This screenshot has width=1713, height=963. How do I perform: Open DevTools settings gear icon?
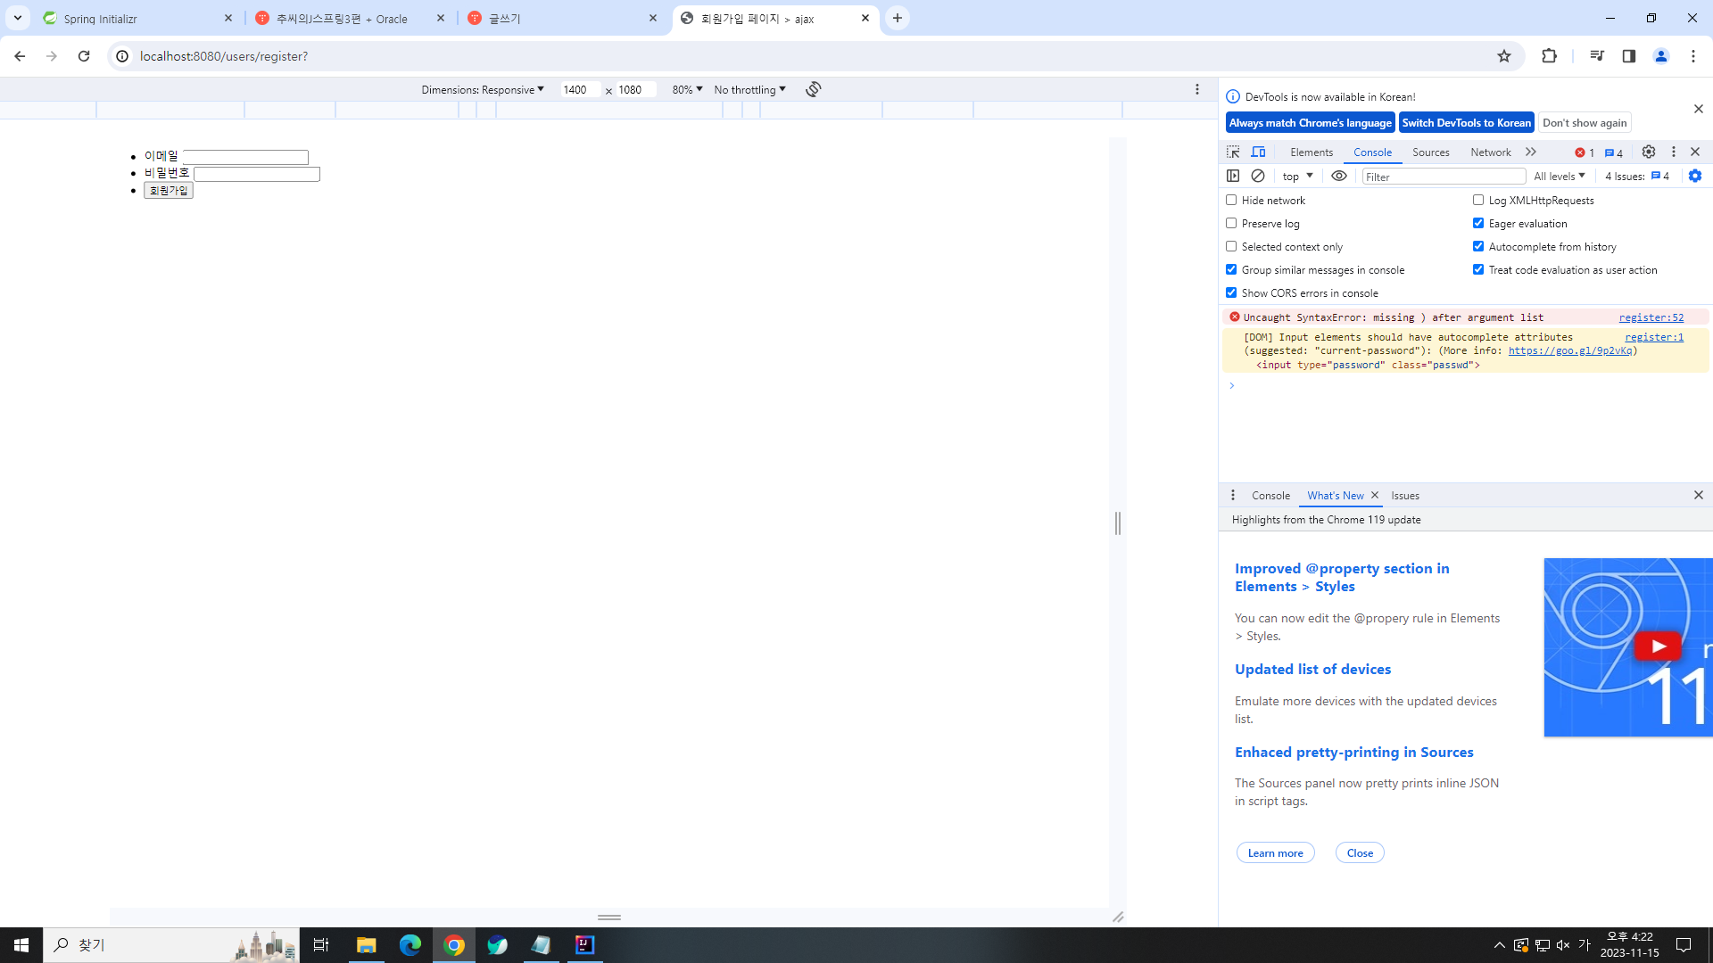pyautogui.click(x=1649, y=152)
